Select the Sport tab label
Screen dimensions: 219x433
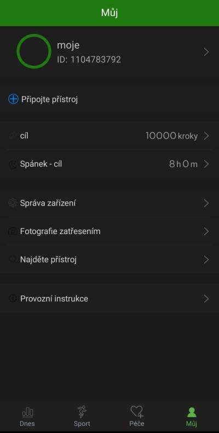coord(82,424)
